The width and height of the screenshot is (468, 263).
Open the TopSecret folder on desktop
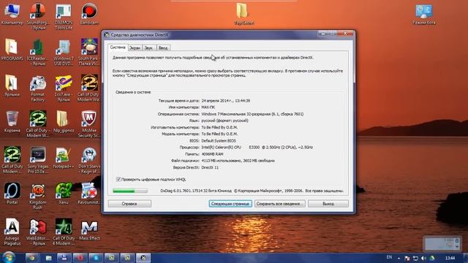click(x=244, y=13)
